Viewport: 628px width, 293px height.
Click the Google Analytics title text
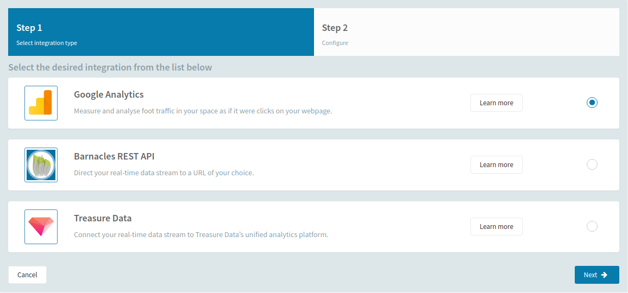[x=109, y=95]
